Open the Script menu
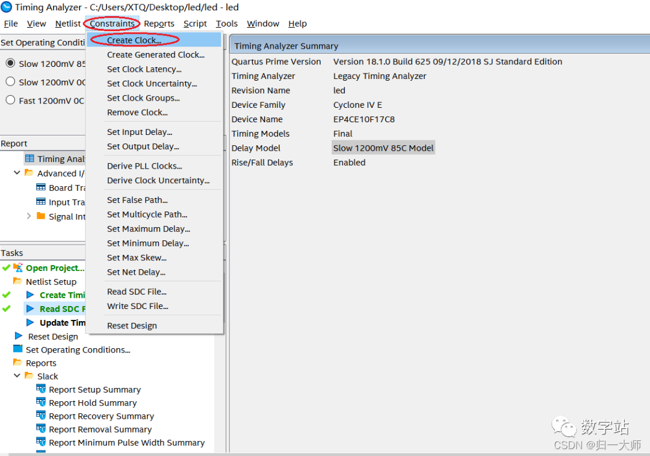The image size is (650, 456). pyautogui.click(x=195, y=23)
